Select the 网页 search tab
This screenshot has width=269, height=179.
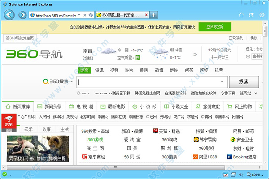pyautogui.click(x=84, y=70)
